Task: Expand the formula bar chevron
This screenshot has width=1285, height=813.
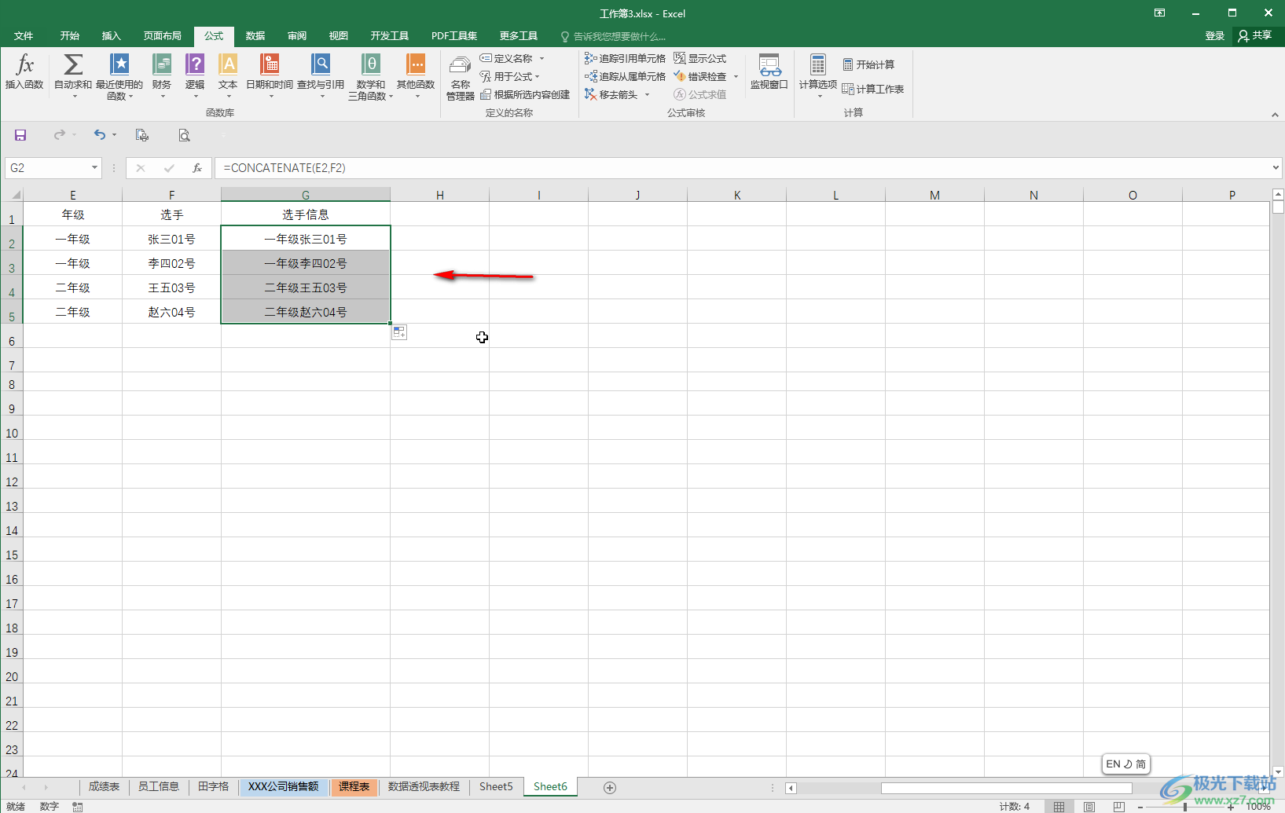Action: pos(1276,167)
